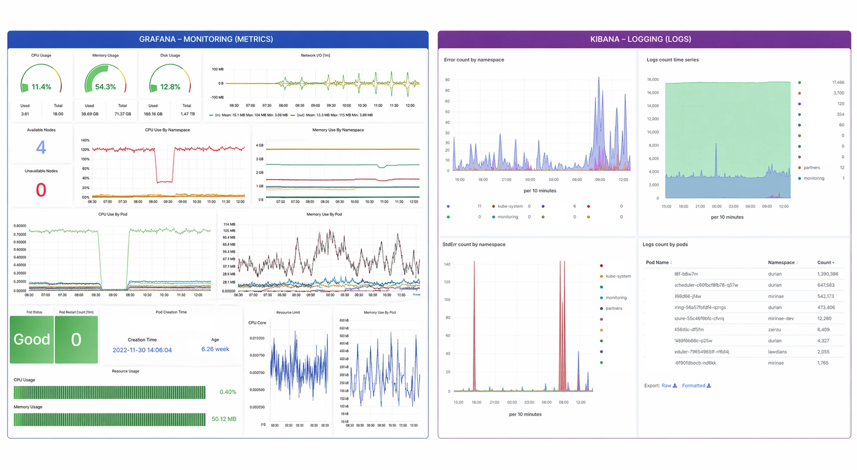
Task: Click the Error count by namespace panel title
Action: tap(474, 60)
